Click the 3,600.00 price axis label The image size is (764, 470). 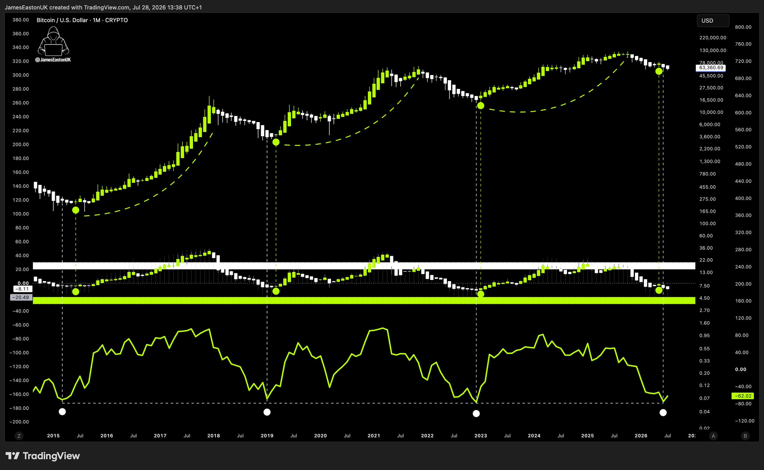[710, 137]
